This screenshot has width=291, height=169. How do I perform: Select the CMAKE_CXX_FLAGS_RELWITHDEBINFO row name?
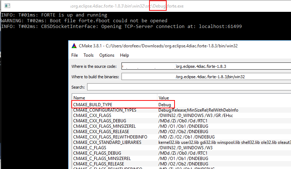[x=110, y=137]
